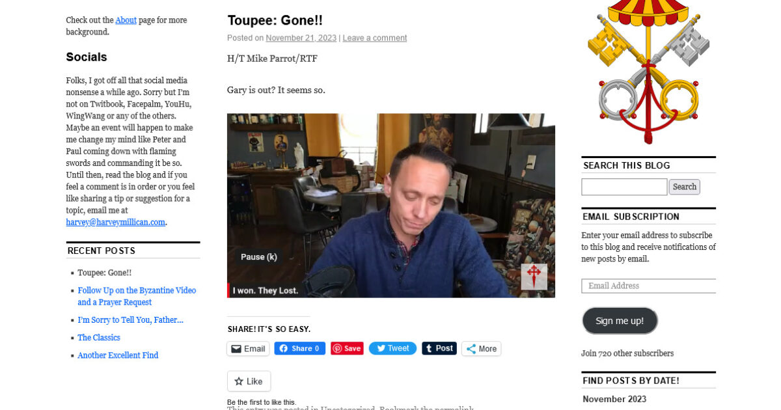
Task: Click the Leave a comment link
Action: (375, 38)
